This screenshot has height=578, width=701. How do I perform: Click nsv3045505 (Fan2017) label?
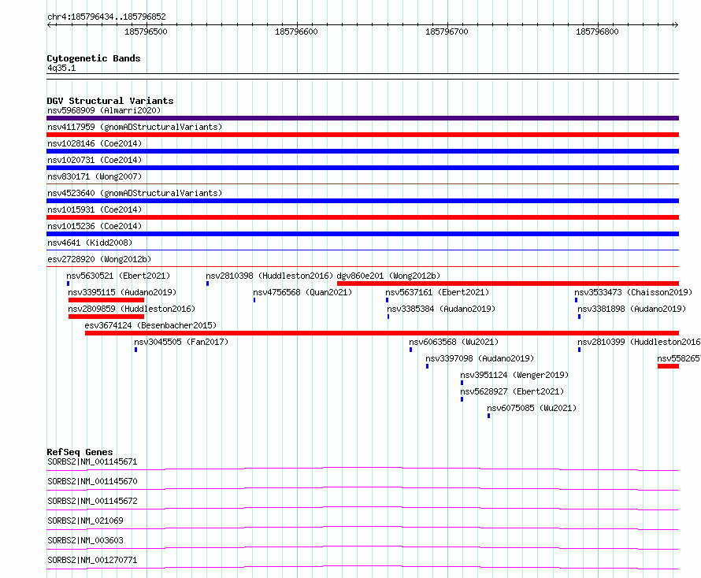click(x=181, y=342)
